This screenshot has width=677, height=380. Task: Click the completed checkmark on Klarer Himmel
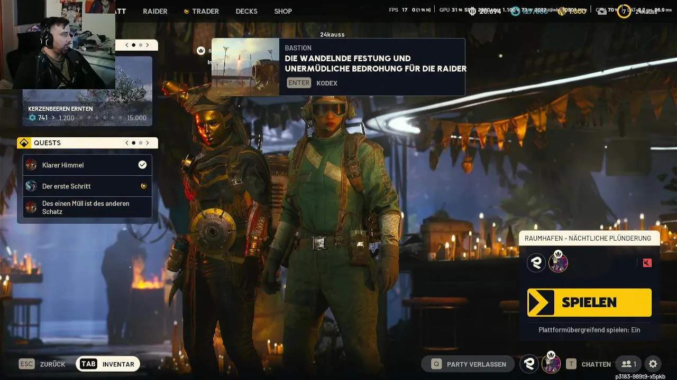(142, 165)
